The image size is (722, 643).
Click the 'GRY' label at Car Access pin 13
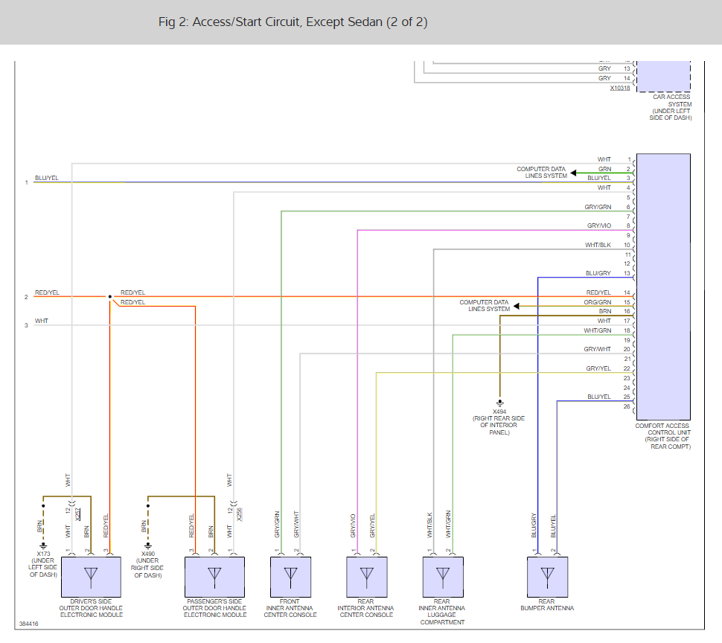pyautogui.click(x=604, y=68)
